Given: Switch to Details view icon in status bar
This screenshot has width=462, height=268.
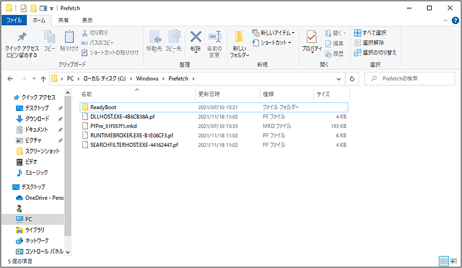Looking at the screenshot, I should tap(444, 261).
